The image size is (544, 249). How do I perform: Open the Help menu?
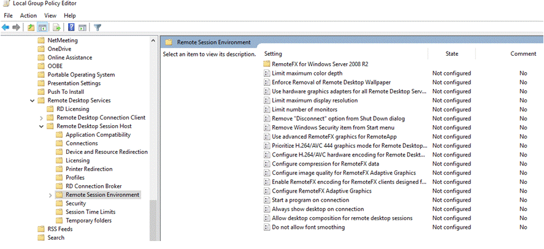tap(70, 15)
